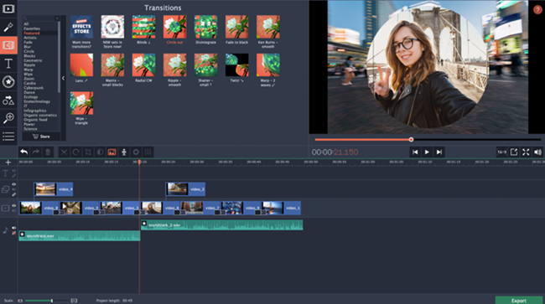
Task: Open the Filters magic wand tab
Action: click(8, 27)
